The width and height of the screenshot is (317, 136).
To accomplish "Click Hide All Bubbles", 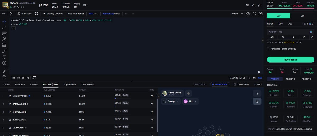I will click(x=76, y=14).
